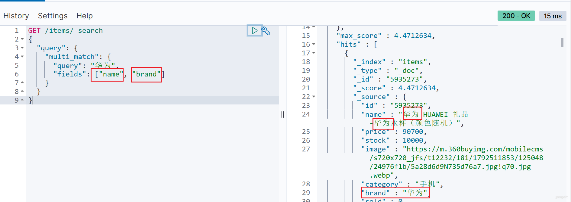Click the "price" : 90700 line

(394, 132)
